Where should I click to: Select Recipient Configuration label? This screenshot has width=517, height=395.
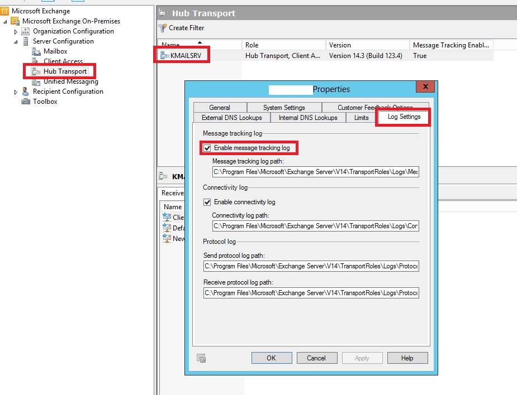click(68, 91)
